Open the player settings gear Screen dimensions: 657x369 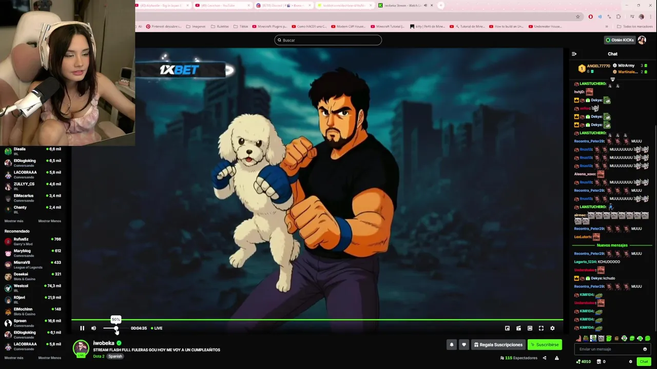pos(552,328)
